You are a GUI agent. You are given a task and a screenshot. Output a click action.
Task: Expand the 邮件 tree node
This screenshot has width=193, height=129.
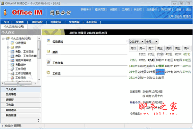8,47
